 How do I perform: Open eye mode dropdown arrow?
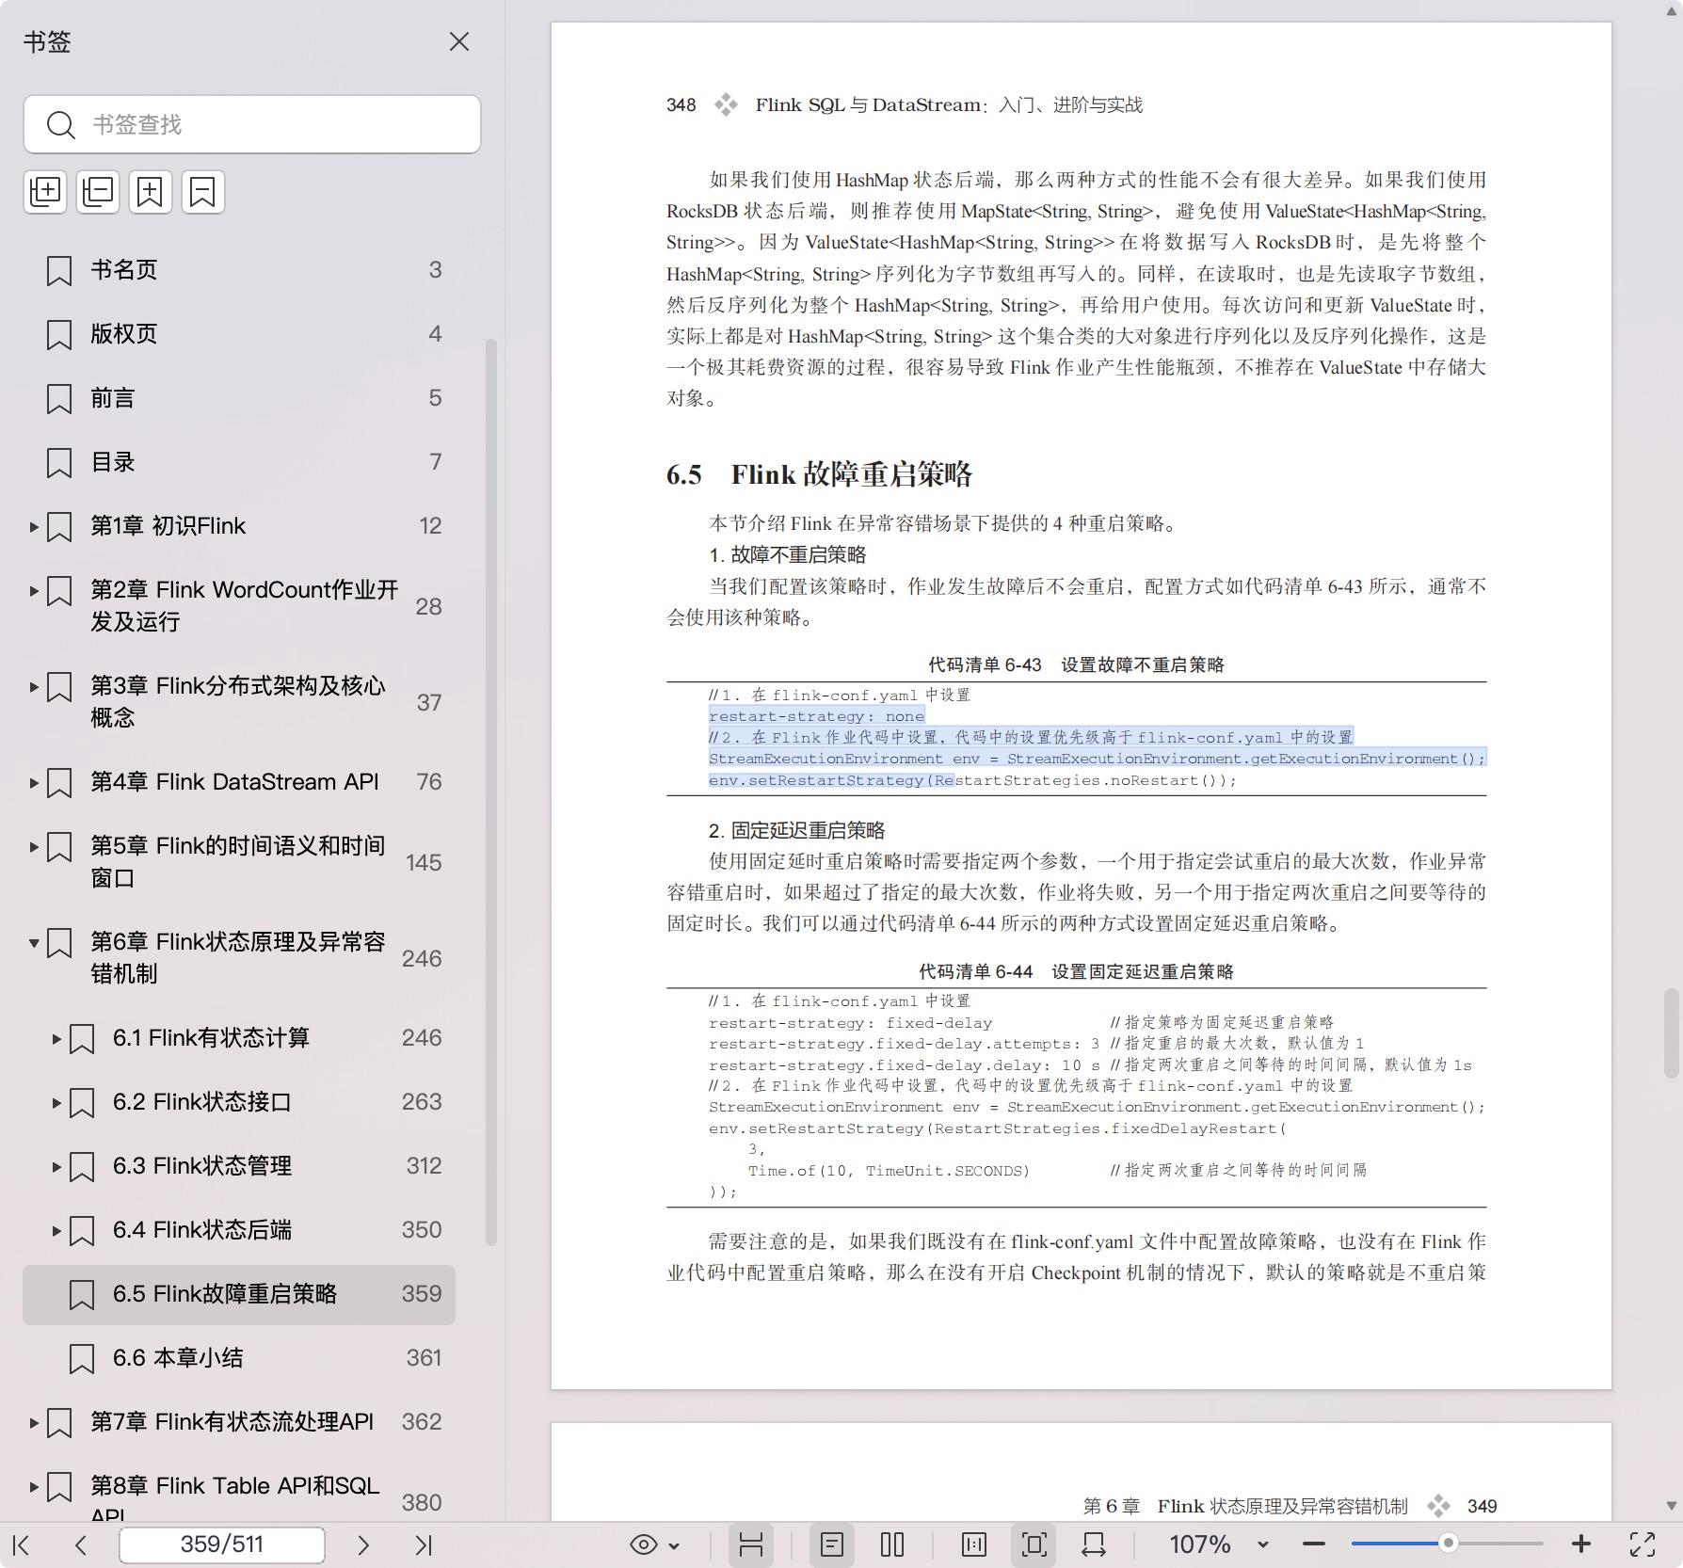[674, 1545]
